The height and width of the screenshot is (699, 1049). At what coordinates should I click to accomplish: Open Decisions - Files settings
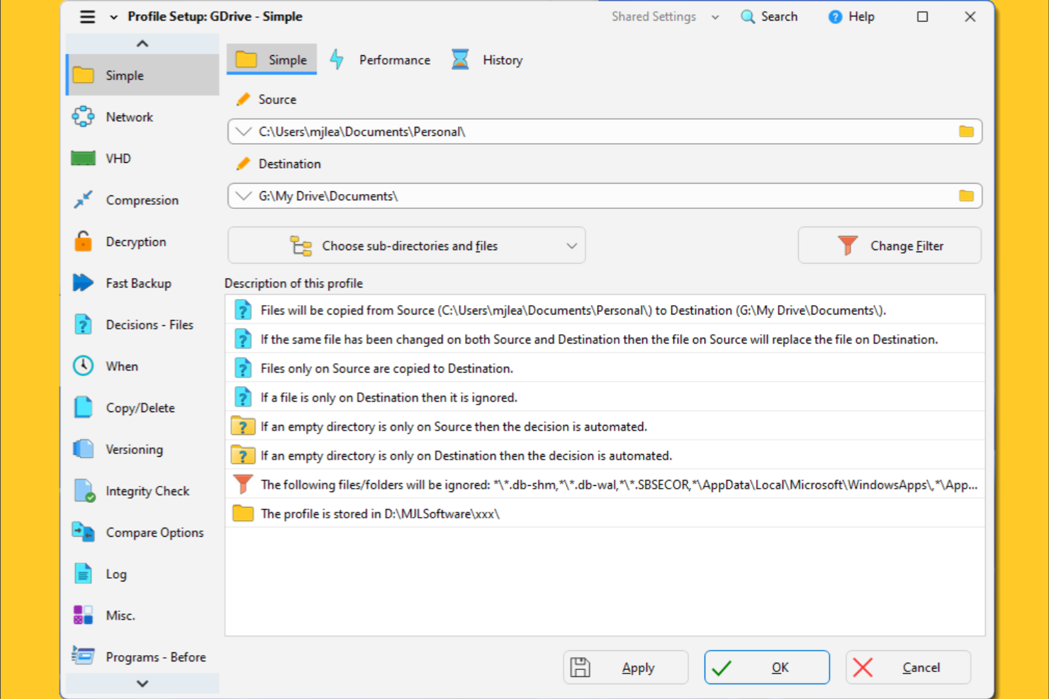pos(149,324)
